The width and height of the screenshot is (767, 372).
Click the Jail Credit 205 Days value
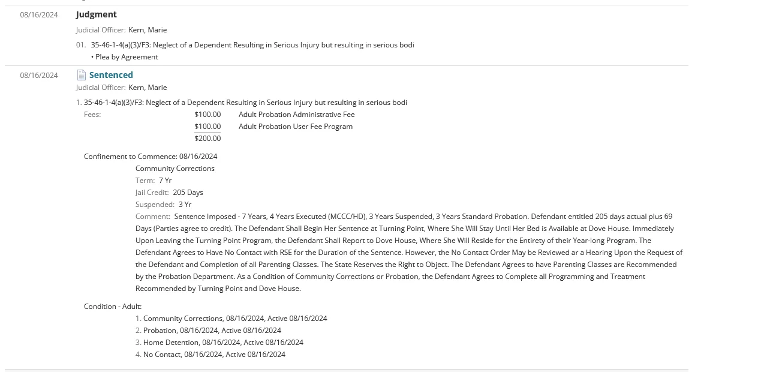(x=188, y=193)
